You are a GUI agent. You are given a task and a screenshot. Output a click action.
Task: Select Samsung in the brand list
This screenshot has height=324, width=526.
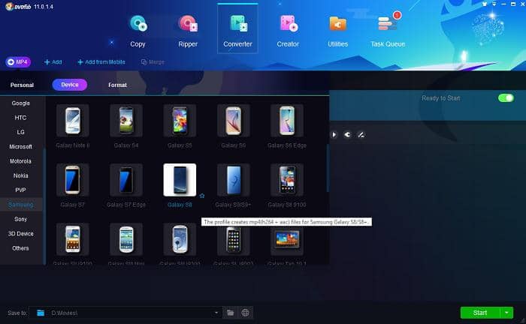pyautogui.click(x=21, y=205)
